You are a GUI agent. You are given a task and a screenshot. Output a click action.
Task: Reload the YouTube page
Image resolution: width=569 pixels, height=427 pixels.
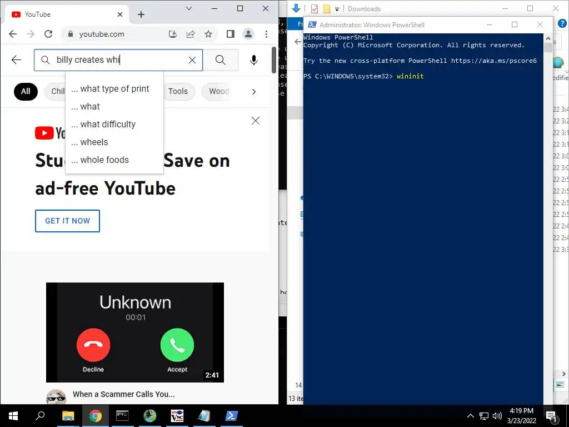click(48, 34)
